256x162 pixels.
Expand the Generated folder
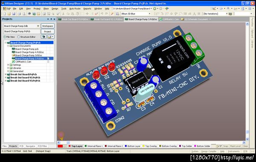point(8,71)
